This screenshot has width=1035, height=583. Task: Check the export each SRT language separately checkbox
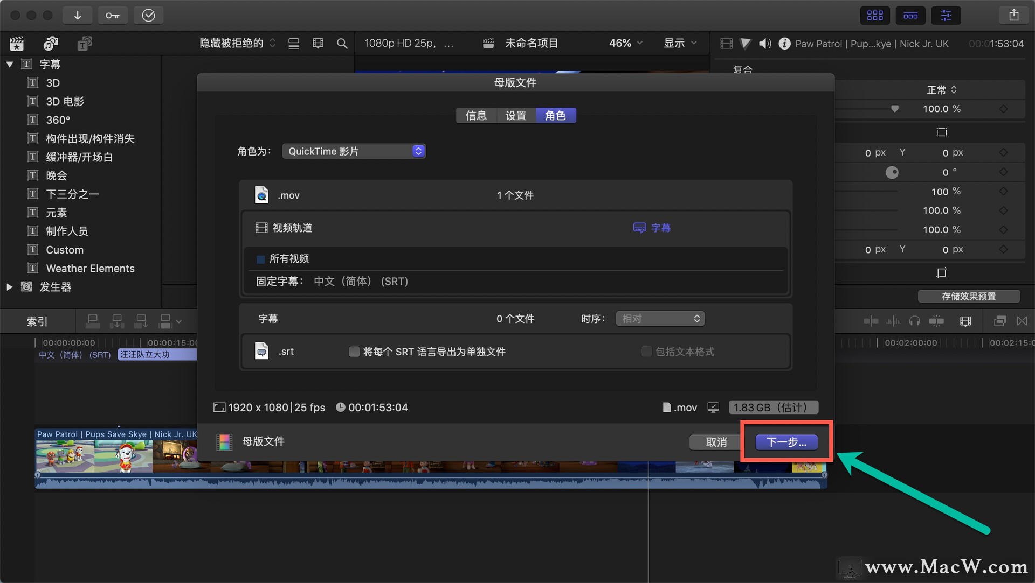click(x=354, y=352)
